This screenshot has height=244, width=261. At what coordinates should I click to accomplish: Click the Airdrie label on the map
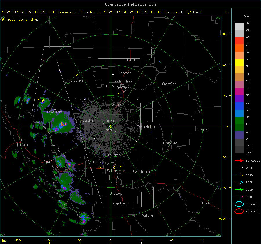click(114, 155)
